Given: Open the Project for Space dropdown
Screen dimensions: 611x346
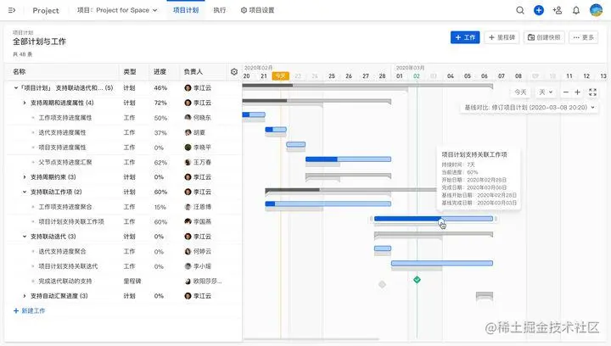Looking at the screenshot, I should (x=117, y=10).
